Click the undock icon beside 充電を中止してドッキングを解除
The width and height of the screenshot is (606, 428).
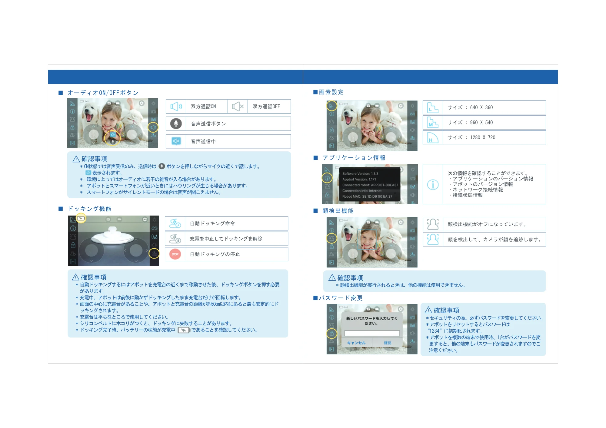(175, 239)
